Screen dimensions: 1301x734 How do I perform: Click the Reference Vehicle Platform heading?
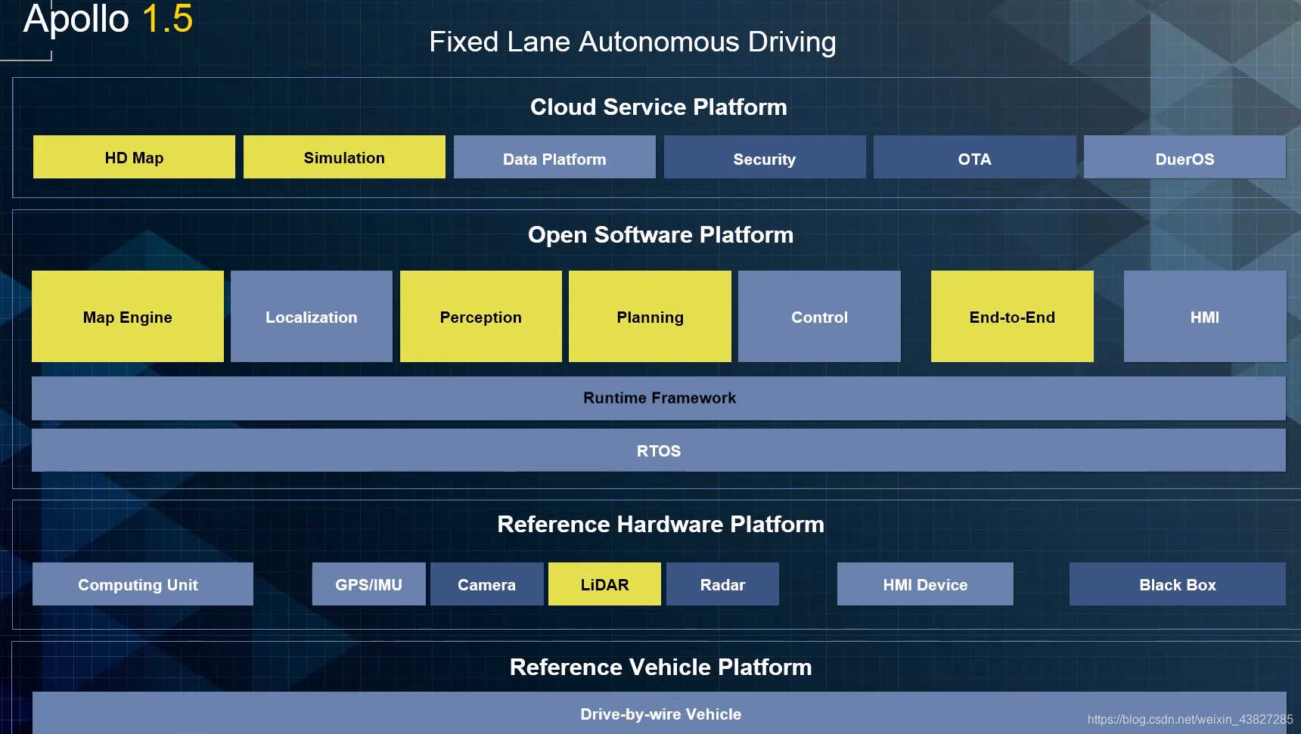(x=660, y=667)
